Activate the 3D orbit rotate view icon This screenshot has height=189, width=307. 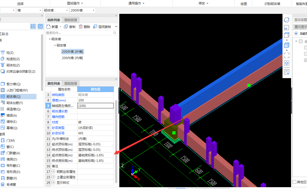(286, 20)
